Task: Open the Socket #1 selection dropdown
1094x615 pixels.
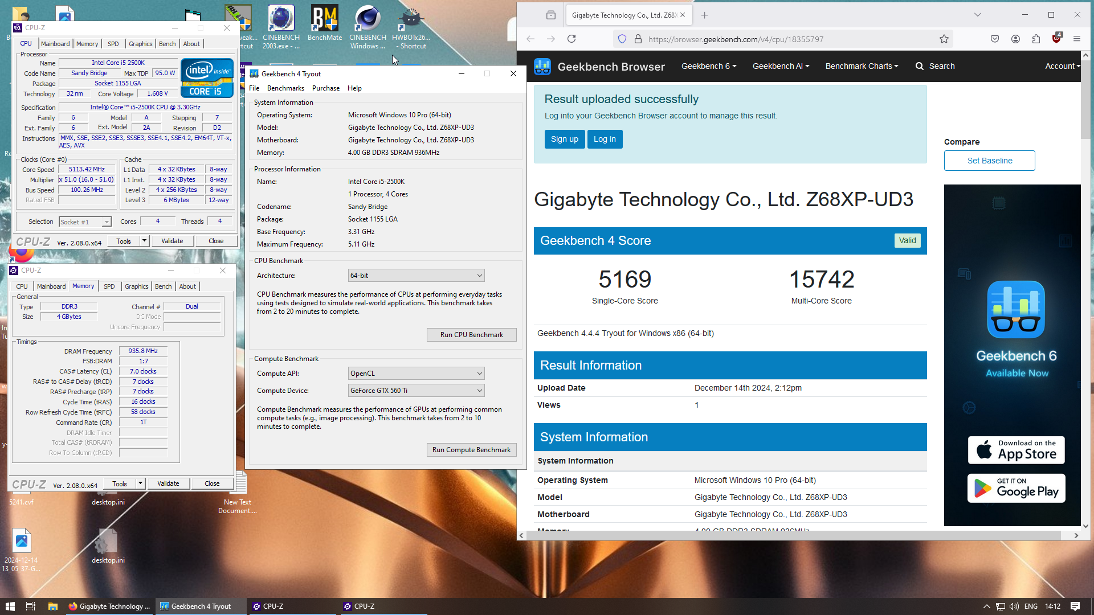Action: (85, 222)
